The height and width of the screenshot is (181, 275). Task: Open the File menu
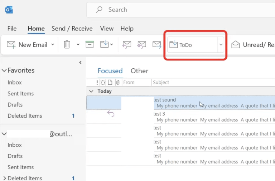[12, 29]
